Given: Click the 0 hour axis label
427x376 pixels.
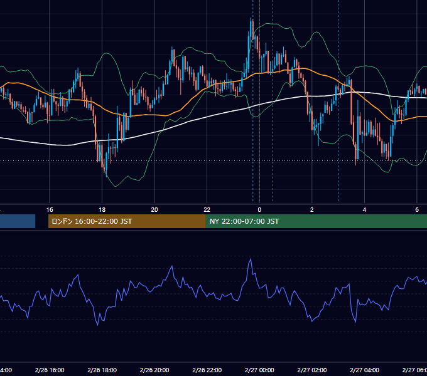Looking at the screenshot, I should [x=259, y=210].
